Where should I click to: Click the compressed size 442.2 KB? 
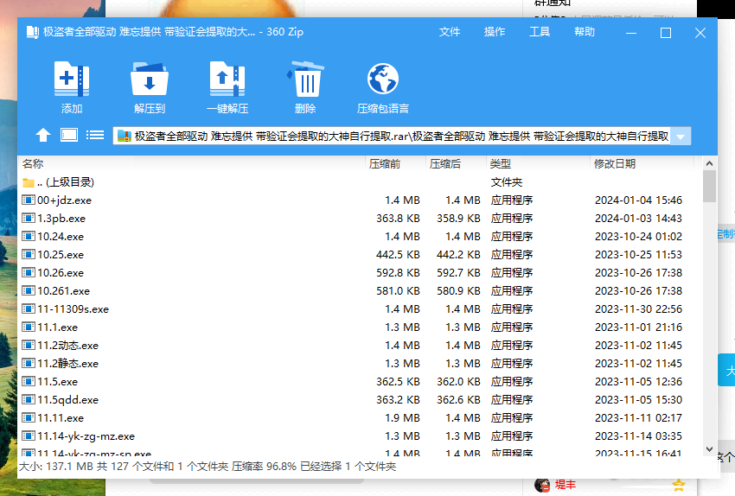pyautogui.click(x=458, y=255)
